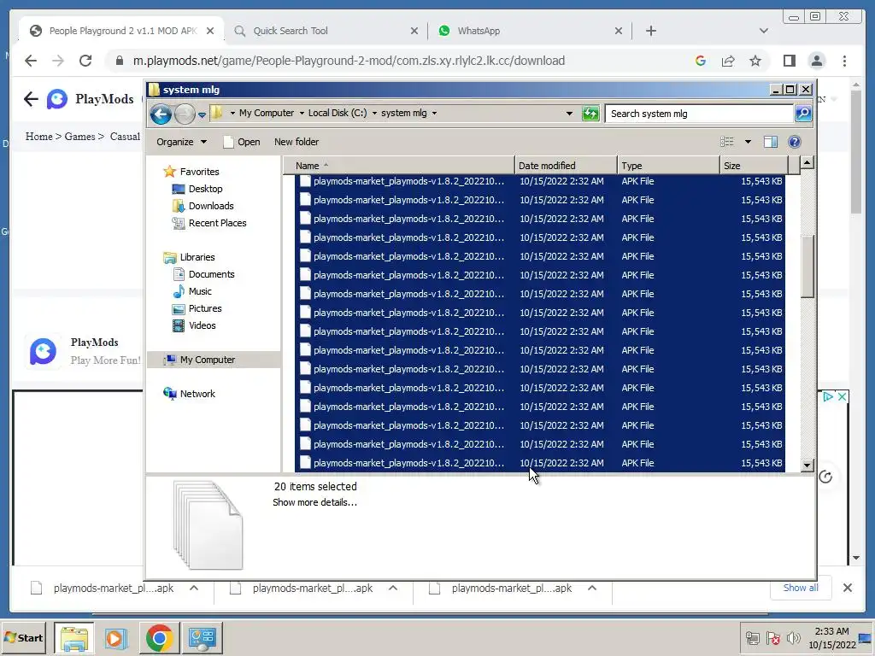Open Chrome three-dot menu
Screen dimensions: 875x656
pyautogui.click(x=844, y=61)
